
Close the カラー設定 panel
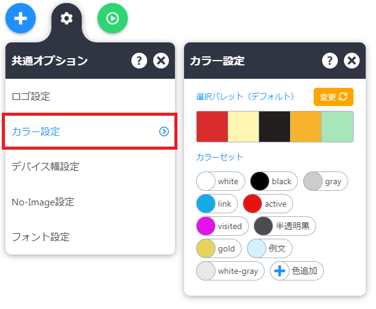(352, 60)
